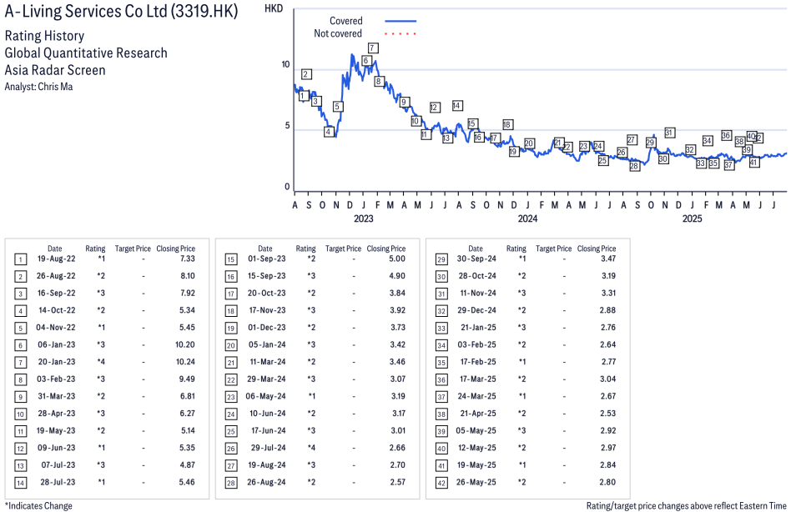Viewport: 796px width, 512px height.
Task: Click the numbered box 42 beside 26-May-25
Action: (x=441, y=483)
